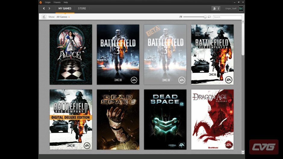Open the All Games filter dropdown
This screenshot has width=283, height=159.
point(63,17)
